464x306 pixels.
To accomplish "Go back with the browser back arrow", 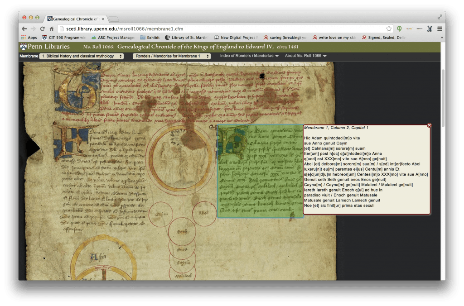I will [24, 29].
